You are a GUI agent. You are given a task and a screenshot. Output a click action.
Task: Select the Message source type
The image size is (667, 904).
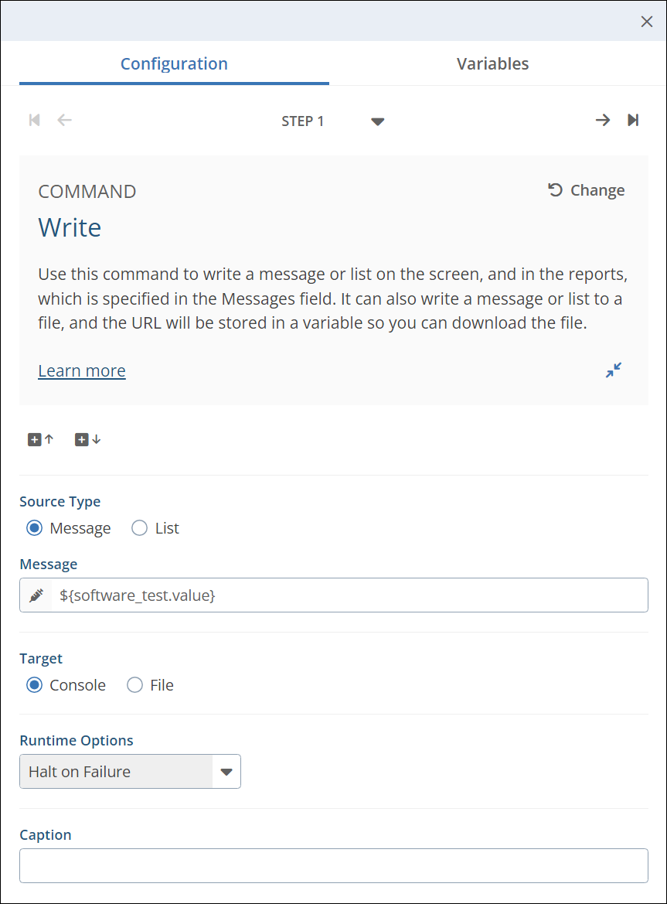click(35, 528)
